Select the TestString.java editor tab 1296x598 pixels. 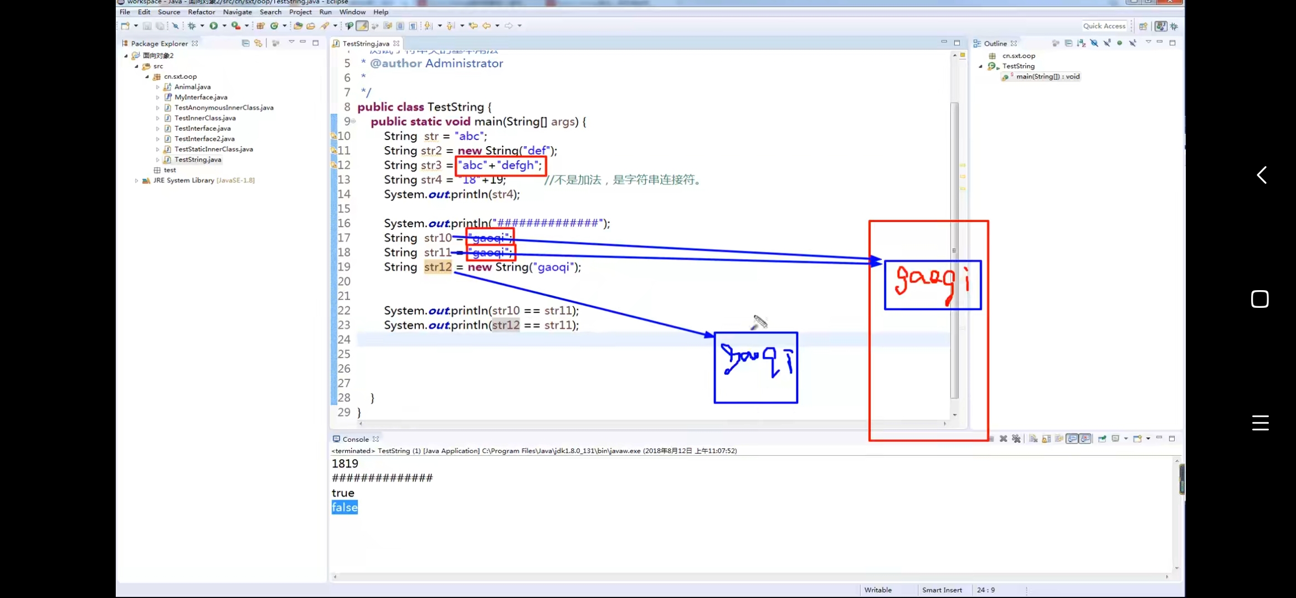[366, 43]
